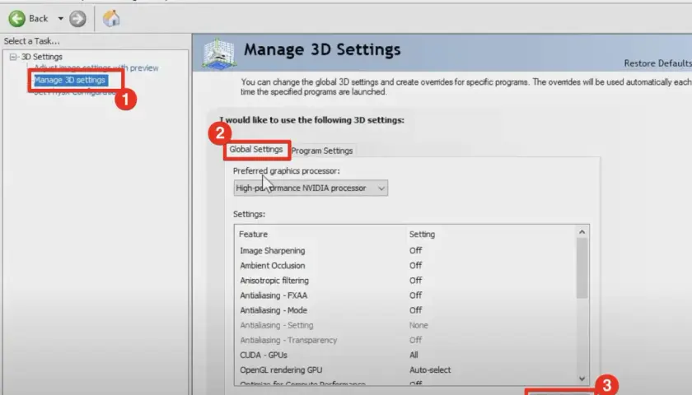Click the settings list scroll up arrow
This screenshot has width=692, height=395.
coord(582,232)
